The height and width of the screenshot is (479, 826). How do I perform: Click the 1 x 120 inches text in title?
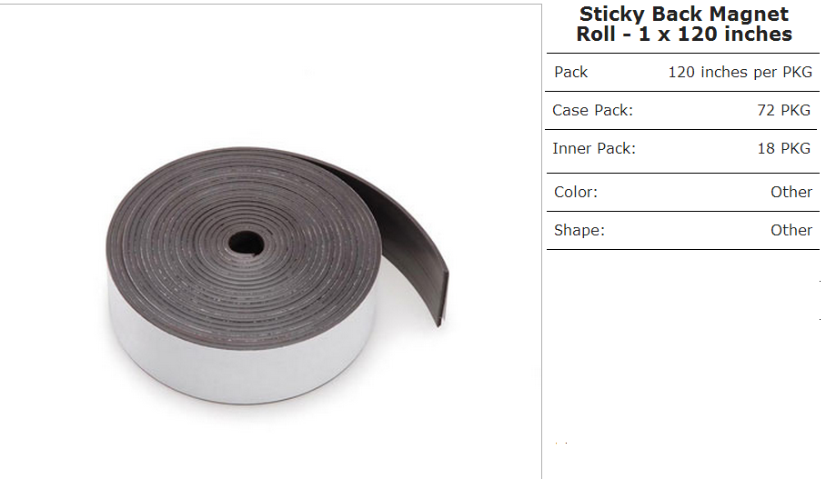coord(715,35)
